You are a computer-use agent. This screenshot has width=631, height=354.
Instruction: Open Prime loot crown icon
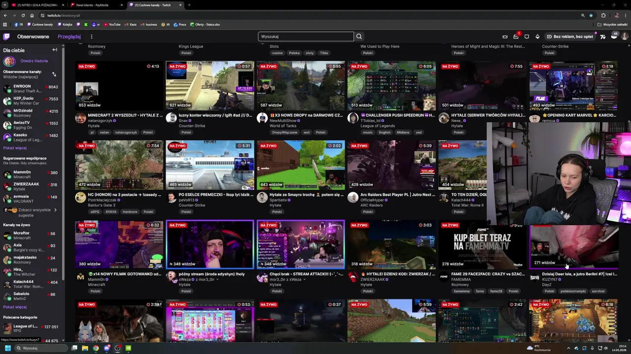[505, 36]
